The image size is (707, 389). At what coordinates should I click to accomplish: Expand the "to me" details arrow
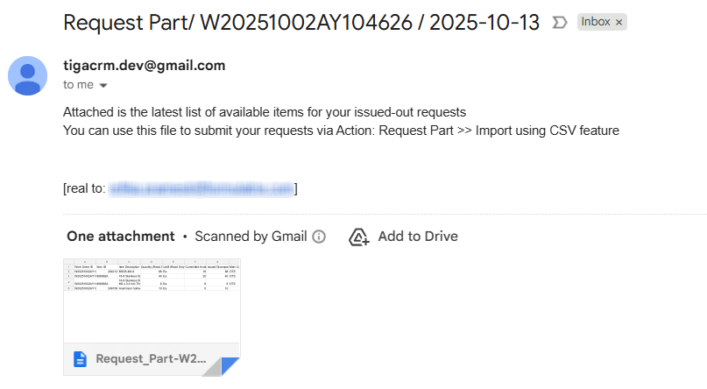103,86
